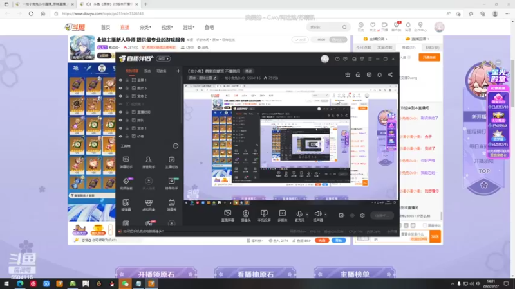Screen dimensions: 515x289
Task: Open Windows Start menu
Action: [x=6, y=284]
